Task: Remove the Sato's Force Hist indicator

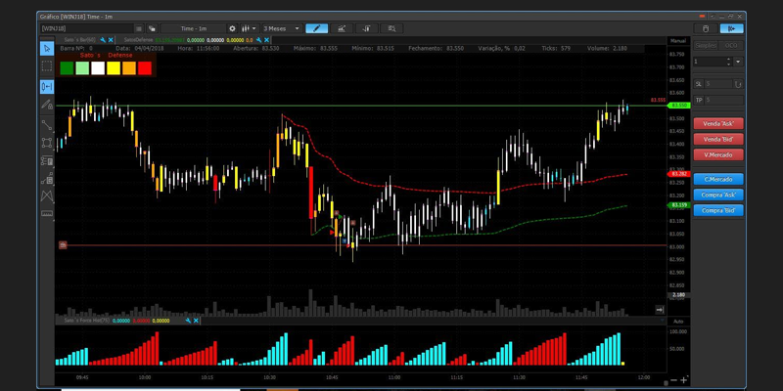Action: pyautogui.click(x=196, y=321)
